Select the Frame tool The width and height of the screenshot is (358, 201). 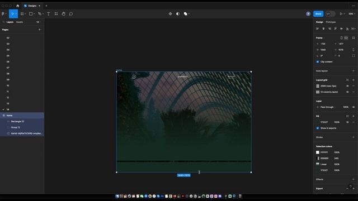(x=22, y=14)
